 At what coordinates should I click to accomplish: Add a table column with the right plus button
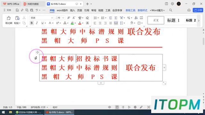point(164,67)
